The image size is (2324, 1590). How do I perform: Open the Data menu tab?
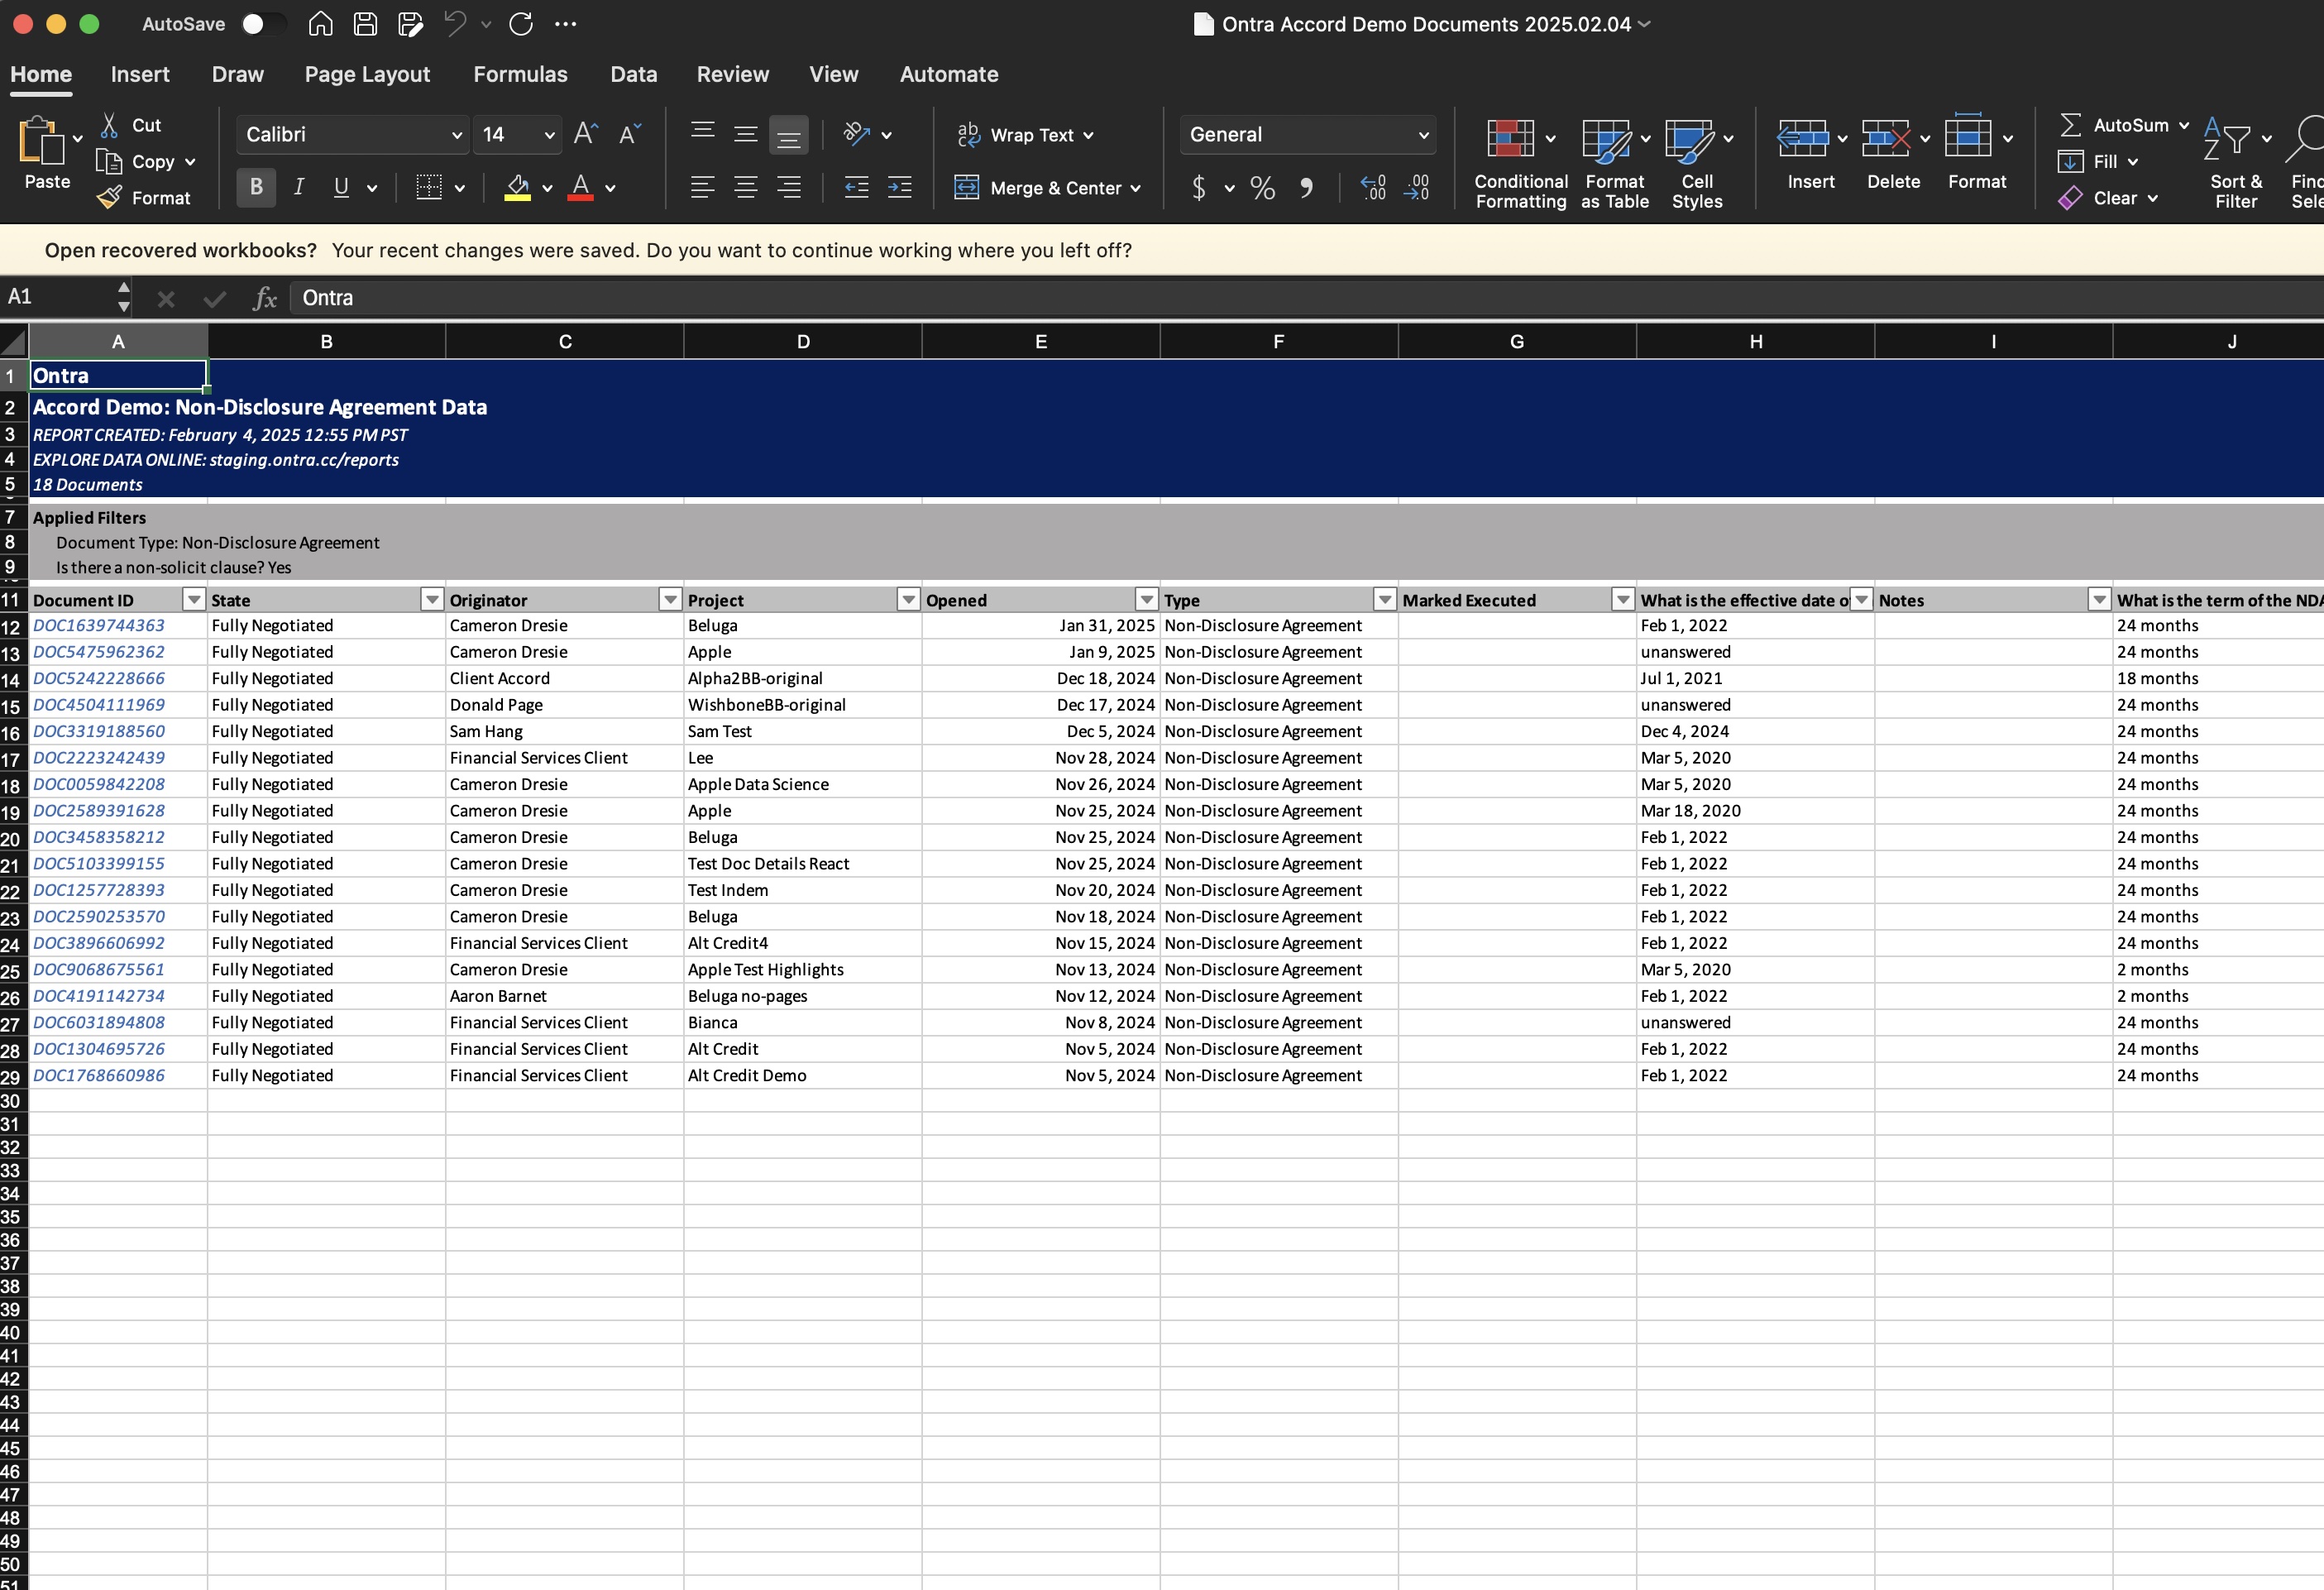tap(632, 74)
